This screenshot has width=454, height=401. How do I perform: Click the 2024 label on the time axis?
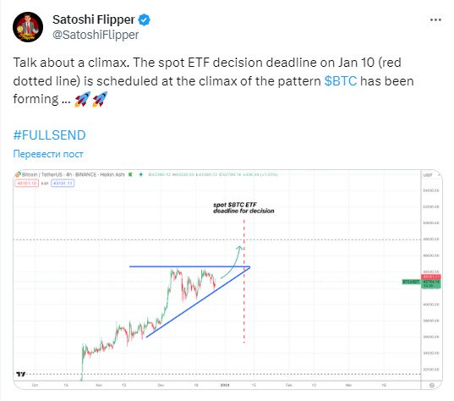click(x=225, y=385)
